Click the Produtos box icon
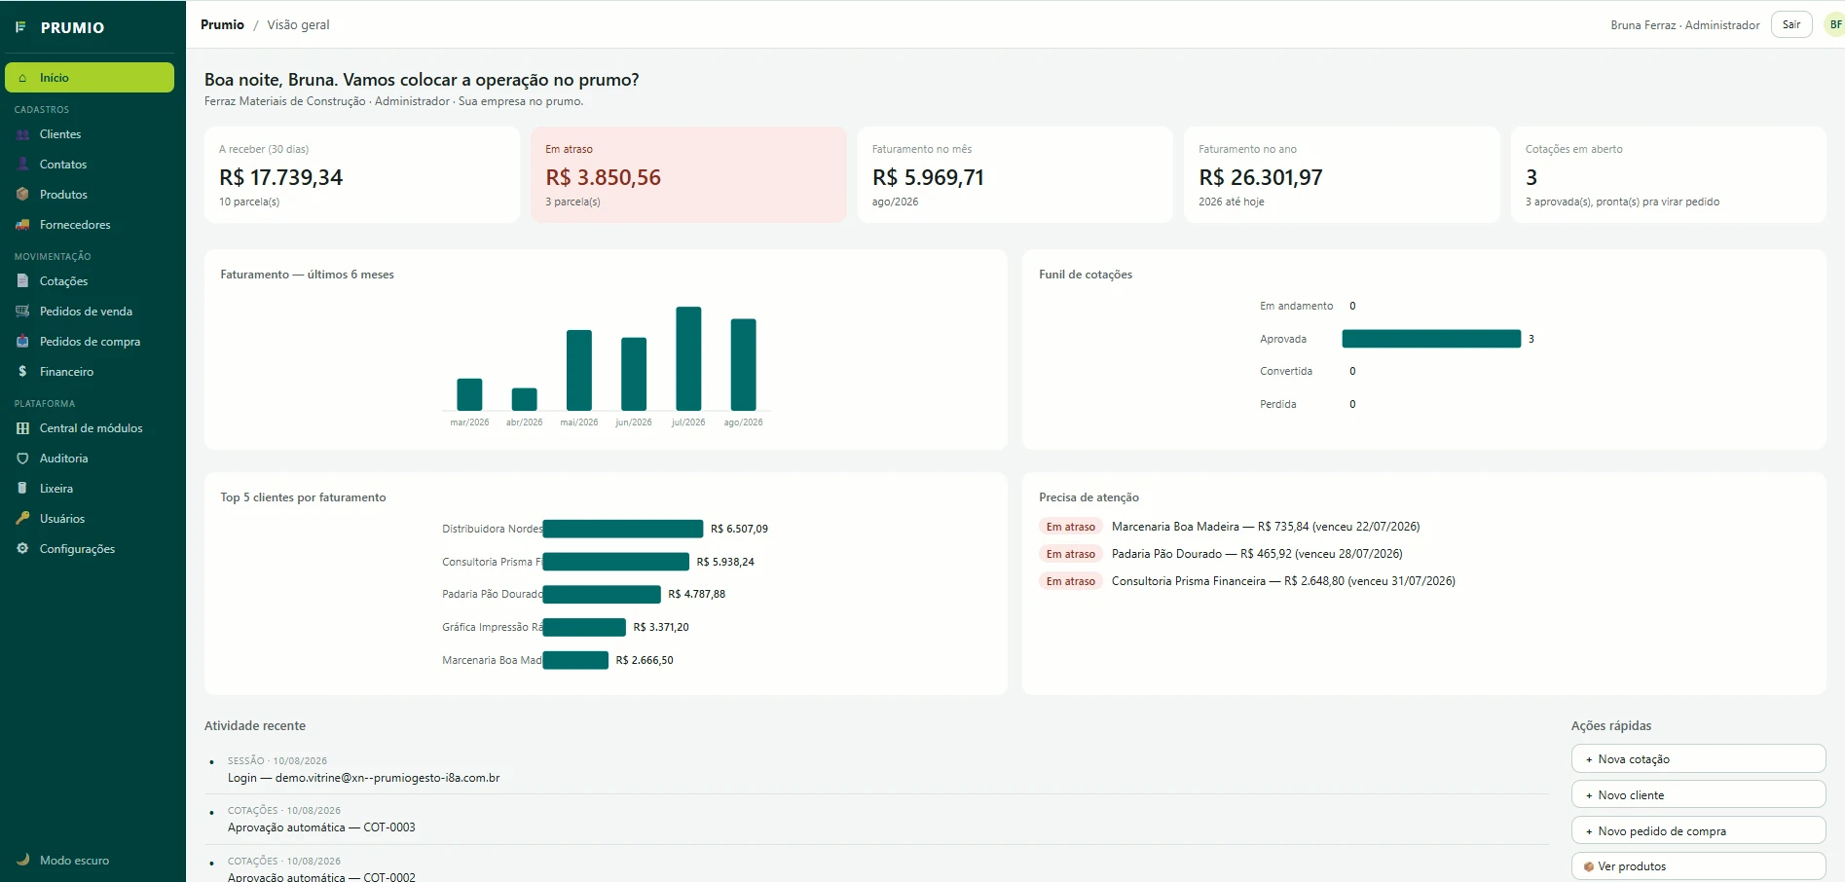Viewport: 1845px width, 882px height. click(x=22, y=195)
